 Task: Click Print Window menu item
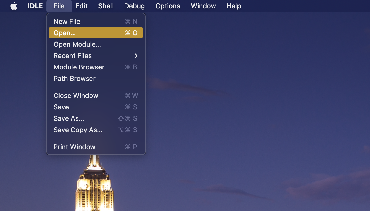click(74, 147)
